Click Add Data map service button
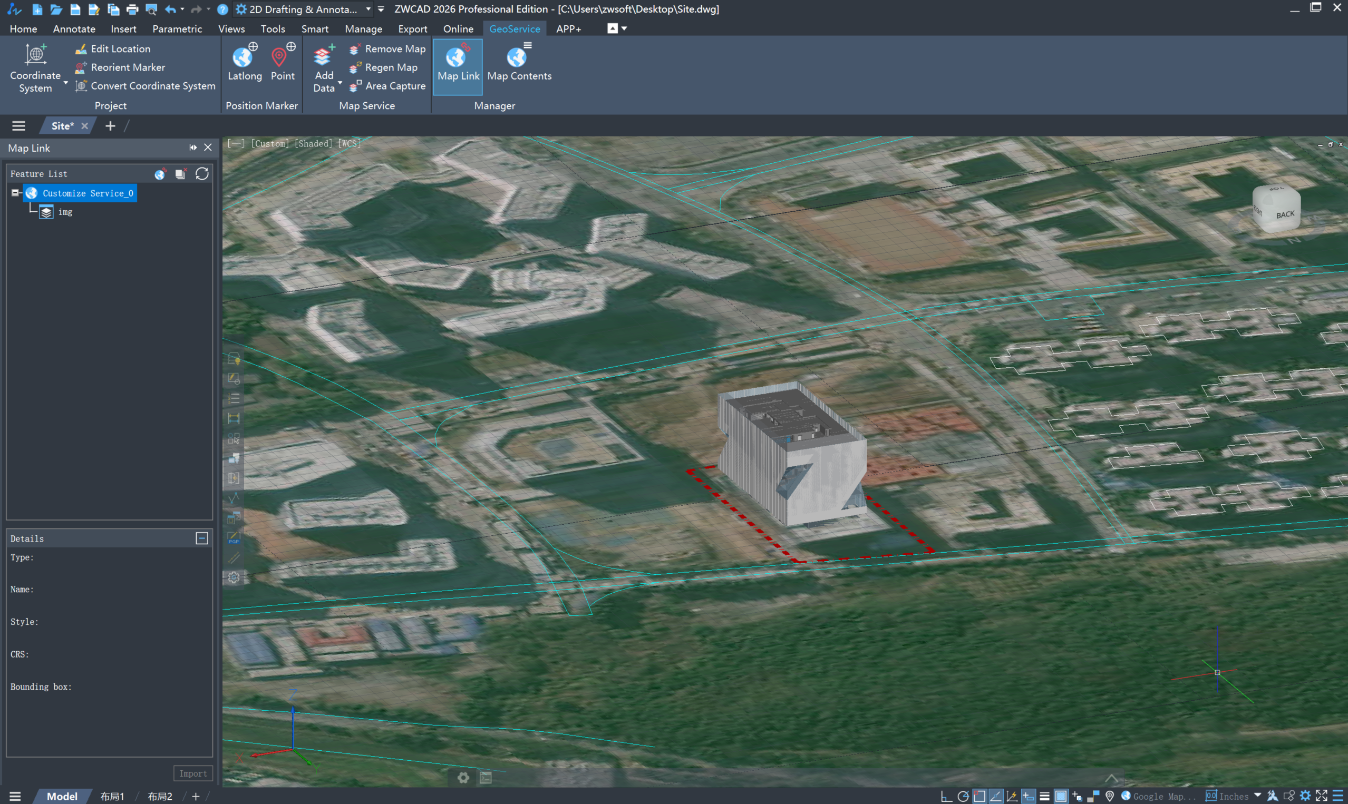This screenshot has width=1348, height=804. click(x=324, y=68)
